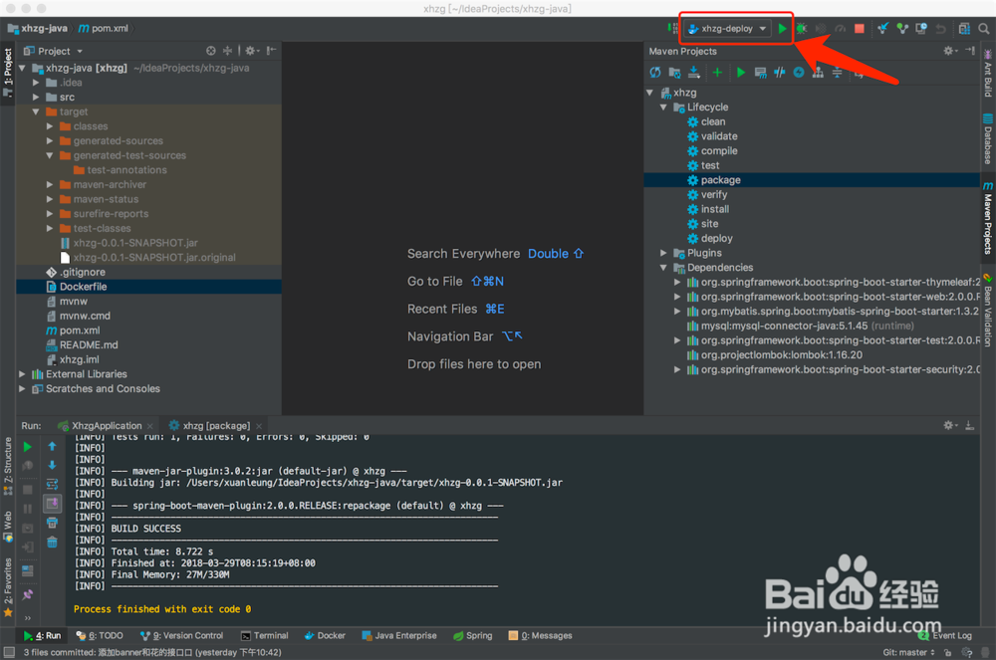This screenshot has height=660, width=996.
Task: Open pom.xml in navigation bar
Action: pyautogui.click(x=104, y=29)
